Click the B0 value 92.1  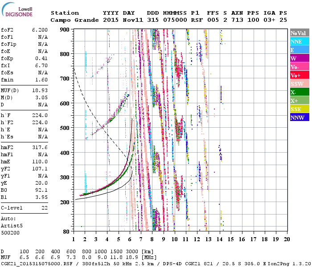[41, 190]
